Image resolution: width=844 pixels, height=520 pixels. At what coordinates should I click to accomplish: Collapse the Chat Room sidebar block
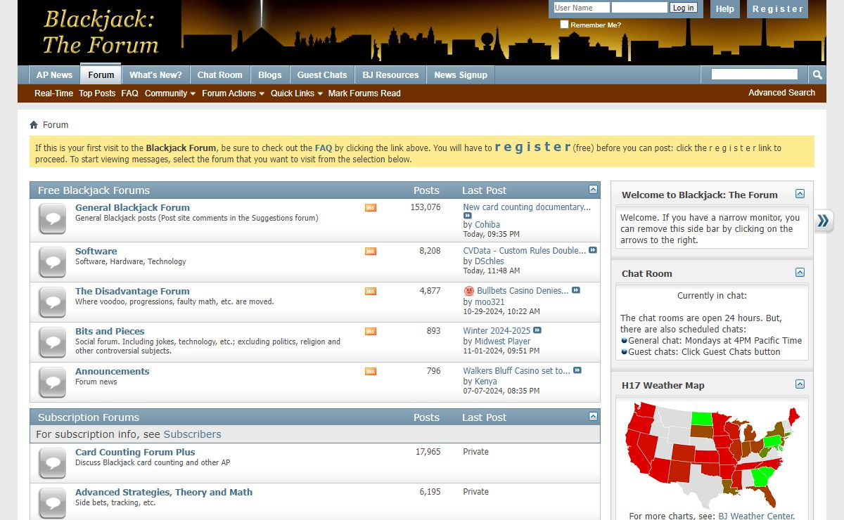pyautogui.click(x=800, y=273)
